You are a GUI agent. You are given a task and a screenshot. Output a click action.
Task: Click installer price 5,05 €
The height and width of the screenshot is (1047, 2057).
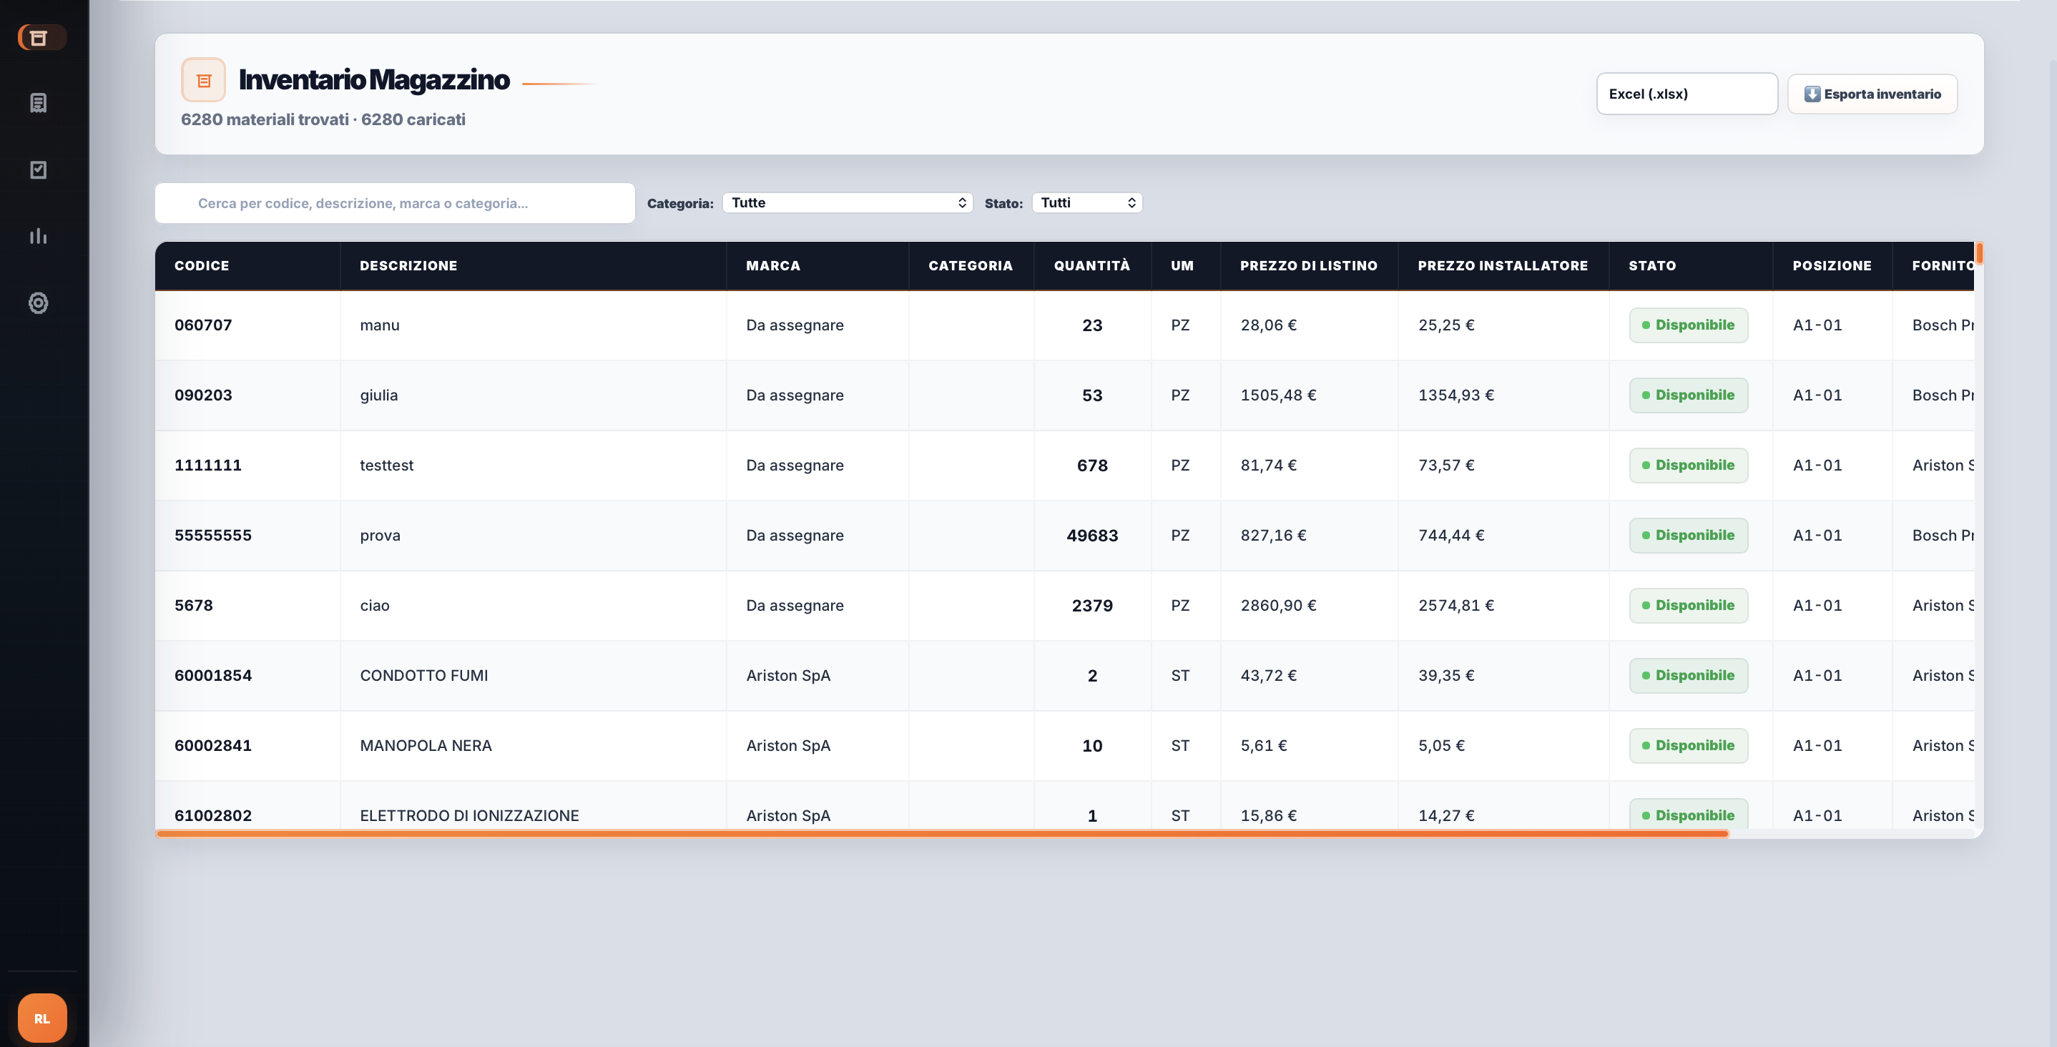(x=1441, y=745)
